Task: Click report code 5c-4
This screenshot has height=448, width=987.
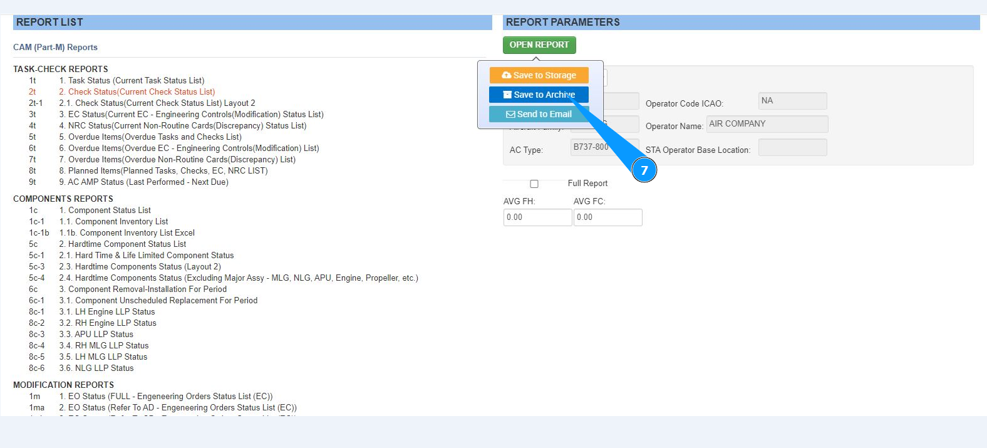Action: click(37, 278)
